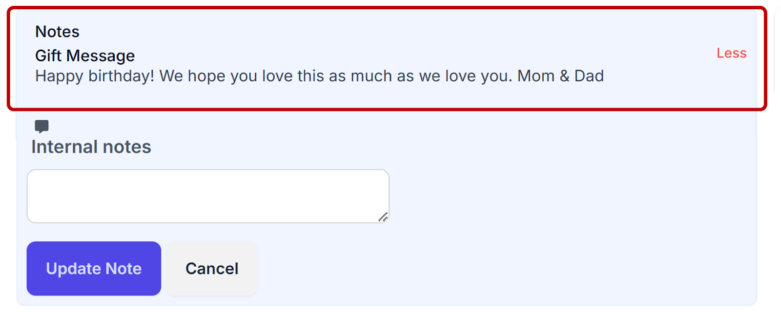Image resolution: width=781 pixels, height=312 pixels.
Task: Save changes with Update Note button
Action: [x=94, y=269]
